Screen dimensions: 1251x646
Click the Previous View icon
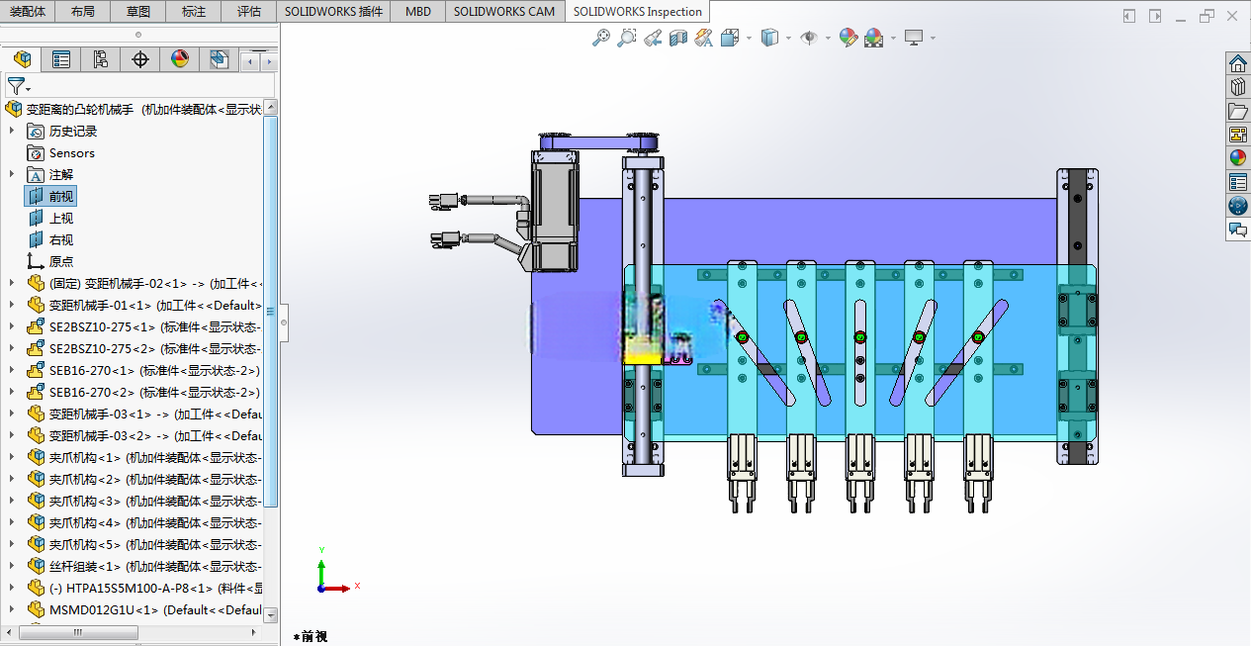pyautogui.click(x=653, y=38)
